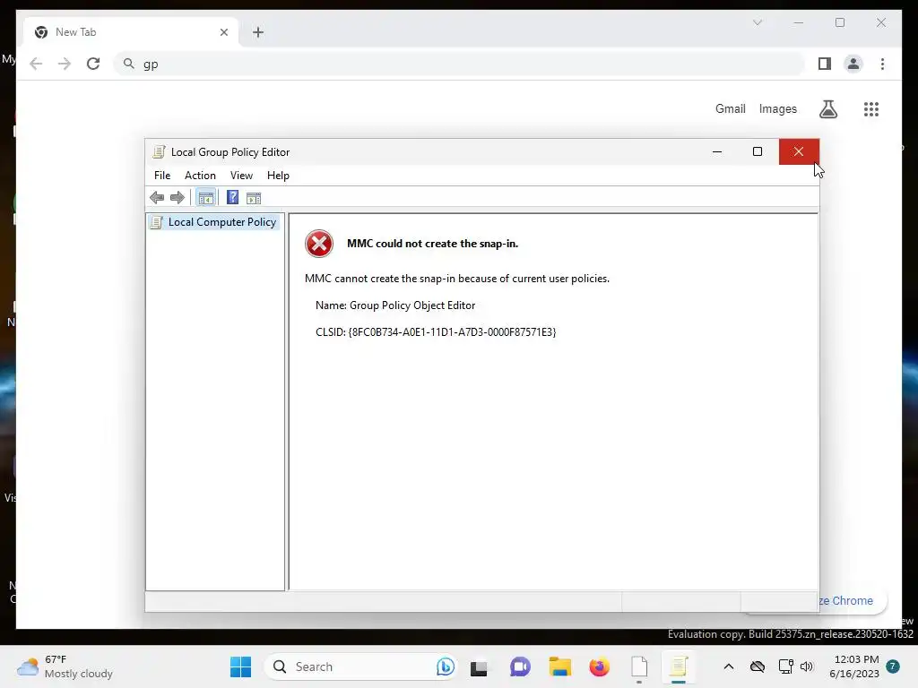Open the View menu in Group Policy Editor

[241, 176]
